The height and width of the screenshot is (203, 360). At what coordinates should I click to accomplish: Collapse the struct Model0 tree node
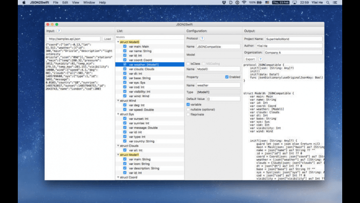pyautogui.click(x=118, y=42)
